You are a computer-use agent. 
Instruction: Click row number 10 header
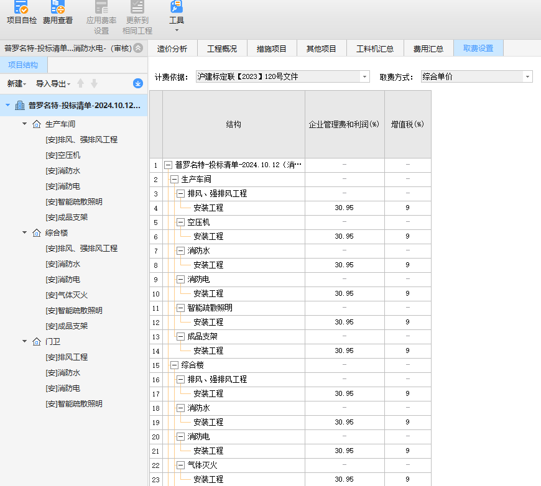click(156, 294)
